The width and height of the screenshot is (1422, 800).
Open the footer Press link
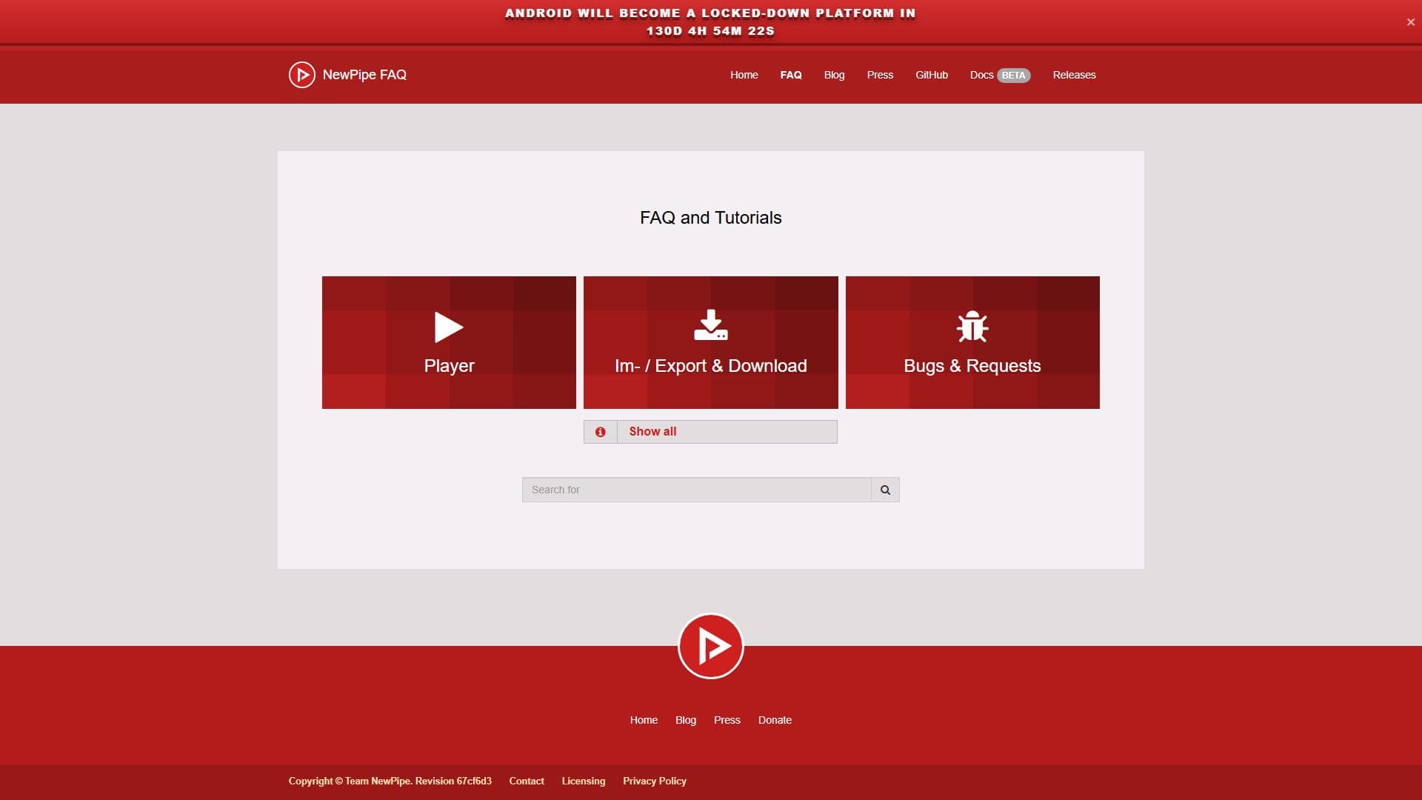point(727,720)
